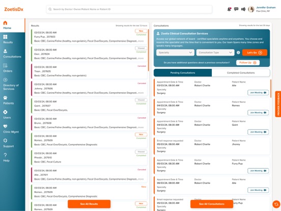The width and height of the screenshot is (281, 211).
Task: Click the ZoetisDx logo
Action: click(x=14, y=9)
